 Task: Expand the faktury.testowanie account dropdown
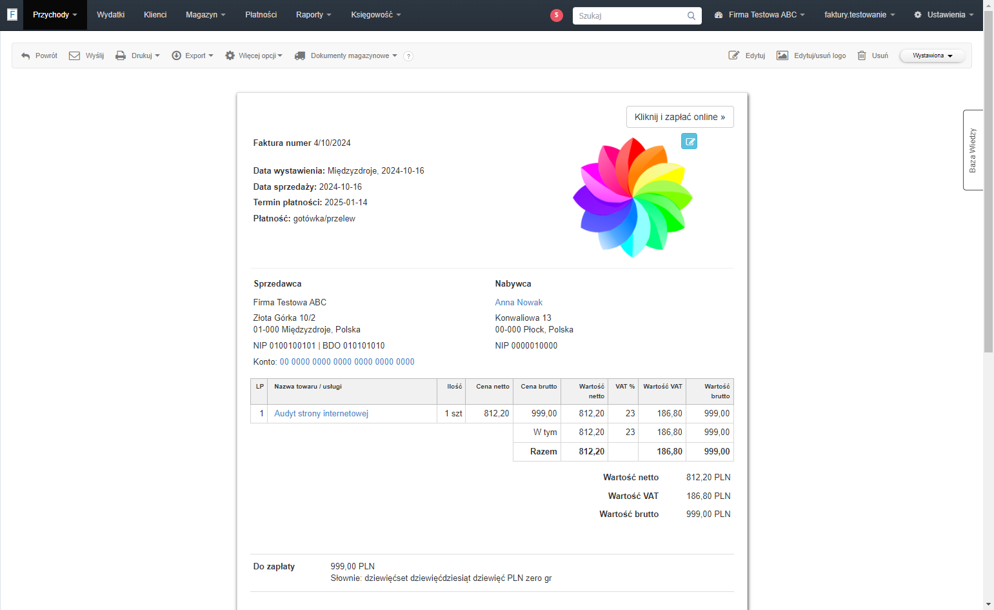click(x=859, y=15)
